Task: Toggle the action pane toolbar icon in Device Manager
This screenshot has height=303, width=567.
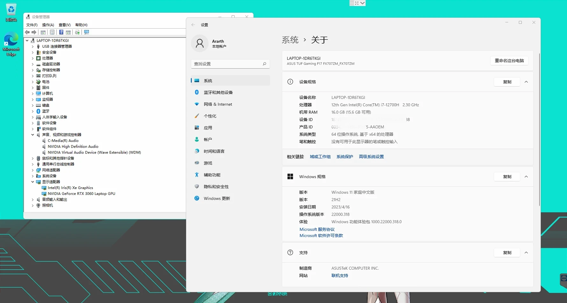Action: (68, 32)
